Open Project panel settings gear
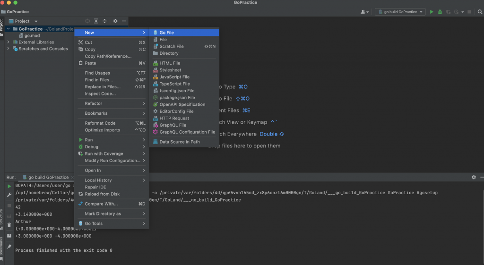484x265 pixels. click(115, 21)
